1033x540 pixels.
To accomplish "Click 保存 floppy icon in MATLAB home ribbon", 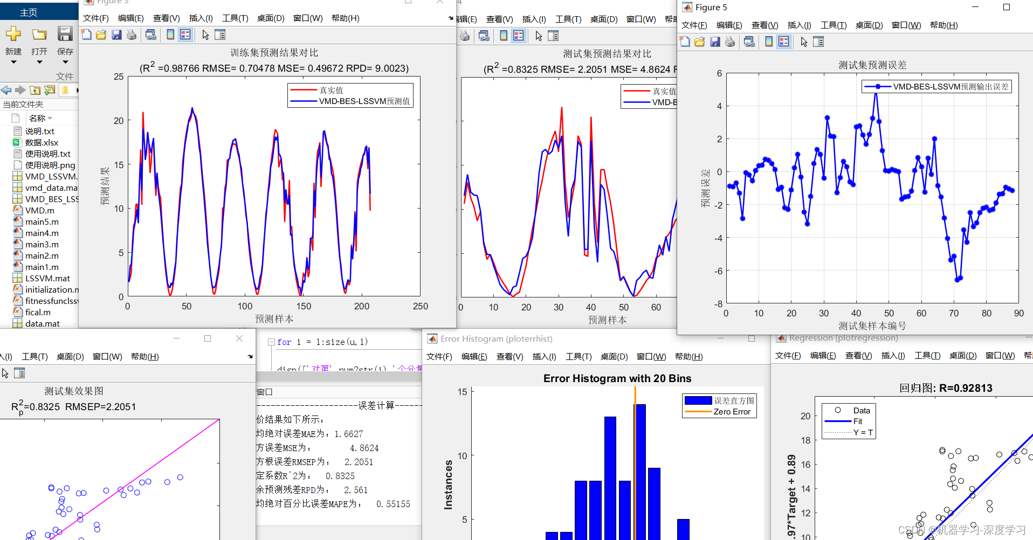I will 65,34.
